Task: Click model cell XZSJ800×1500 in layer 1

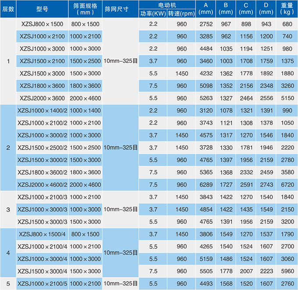Action: (42, 24)
